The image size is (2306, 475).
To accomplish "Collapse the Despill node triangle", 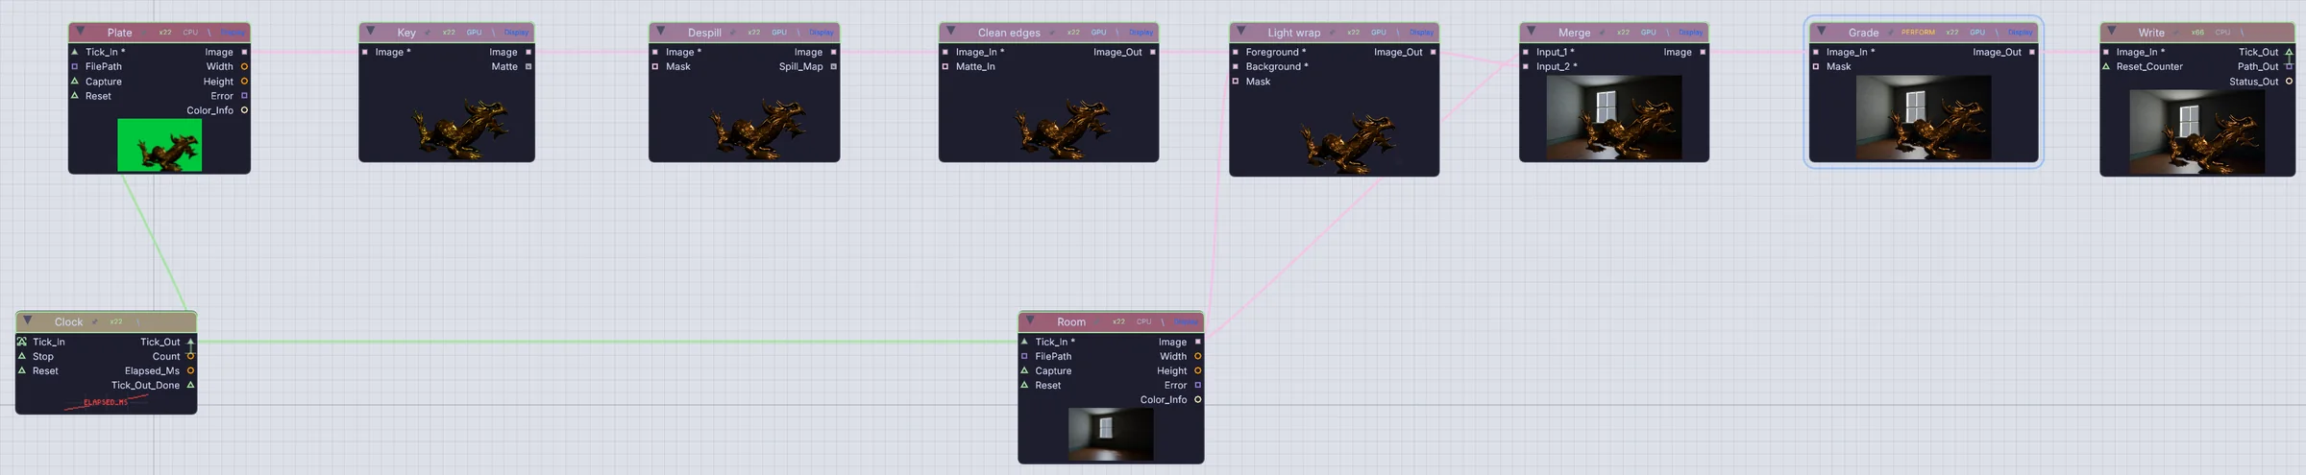I will (x=660, y=32).
